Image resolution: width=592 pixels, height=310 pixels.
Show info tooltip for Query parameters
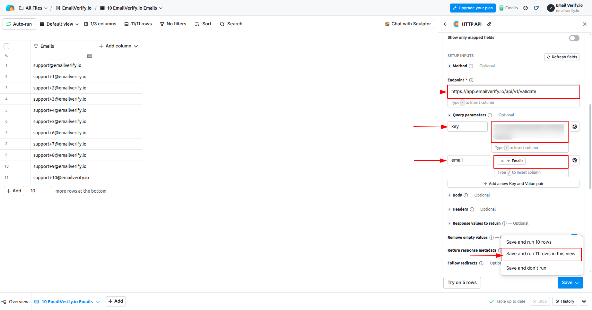[490, 115]
